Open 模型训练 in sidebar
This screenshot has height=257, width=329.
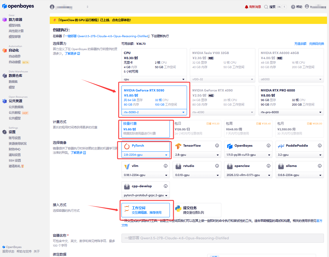(15, 25)
